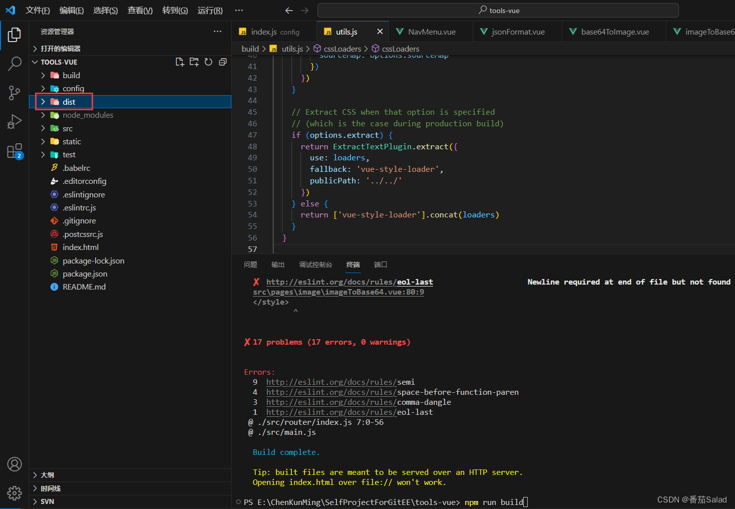735x509 pixels.
Task: Open the Accounts icon
Action: tap(15, 464)
